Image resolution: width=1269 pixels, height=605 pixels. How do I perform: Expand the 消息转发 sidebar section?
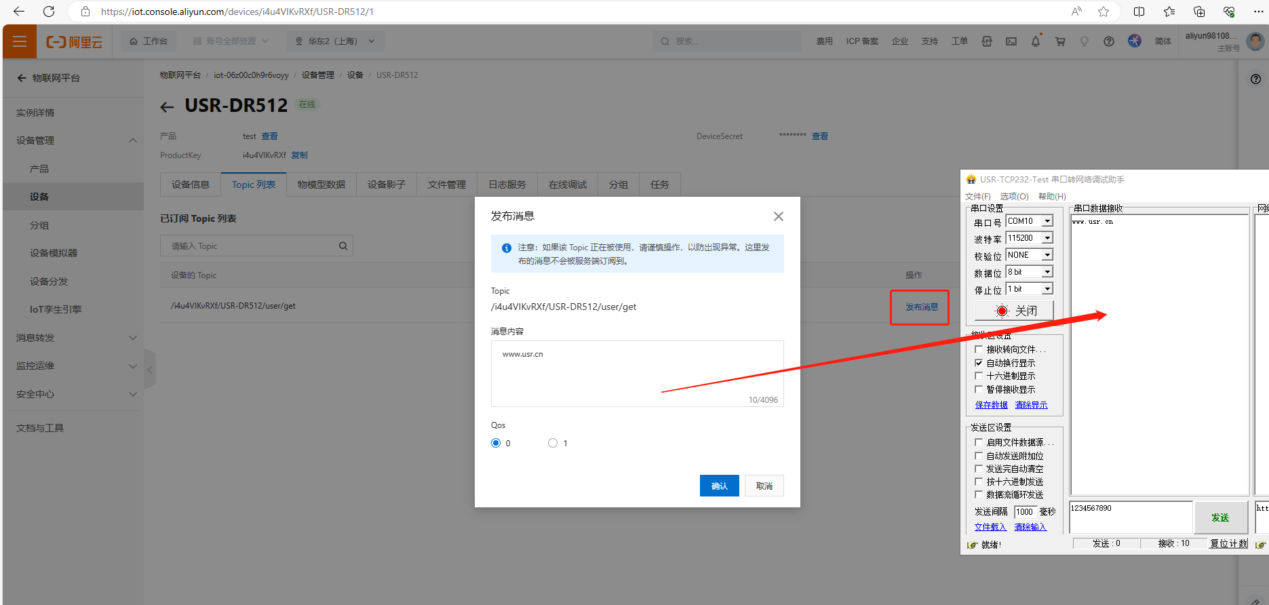[132, 338]
